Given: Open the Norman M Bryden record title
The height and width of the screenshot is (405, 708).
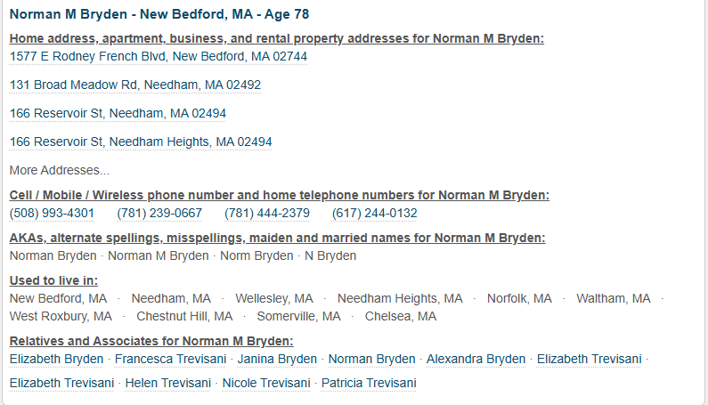Looking at the screenshot, I should [x=159, y=15].
